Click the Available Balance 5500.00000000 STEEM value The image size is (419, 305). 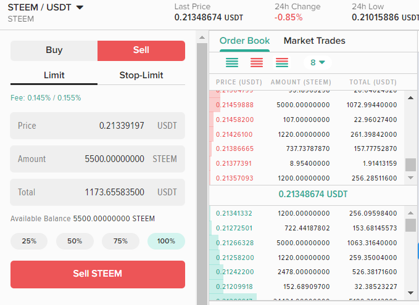tap(114, 219)
